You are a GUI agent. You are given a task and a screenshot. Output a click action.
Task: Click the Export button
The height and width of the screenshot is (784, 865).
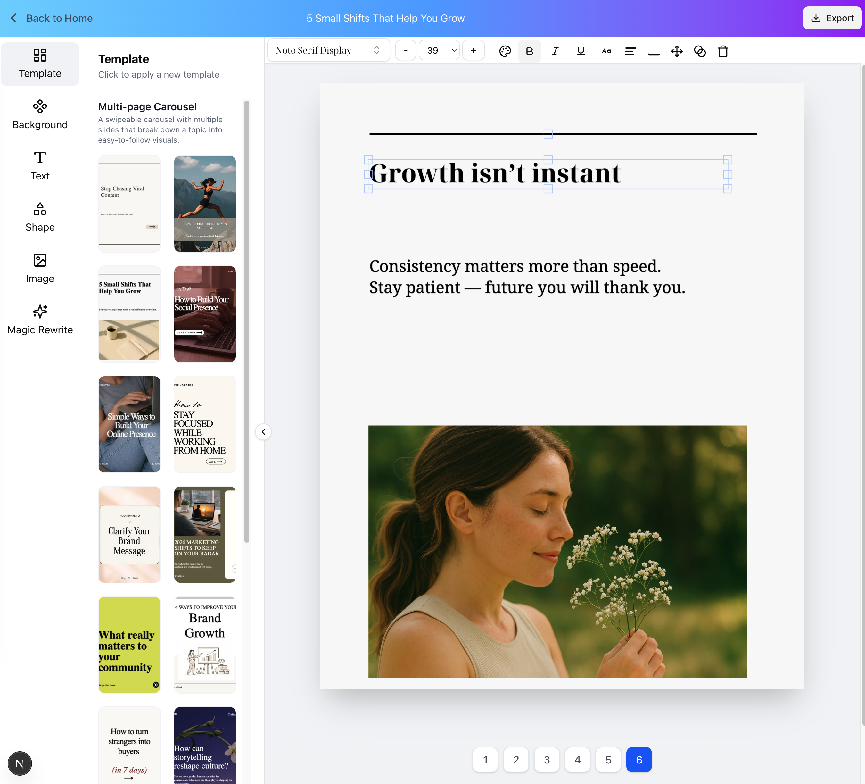[x=832, y=18]
